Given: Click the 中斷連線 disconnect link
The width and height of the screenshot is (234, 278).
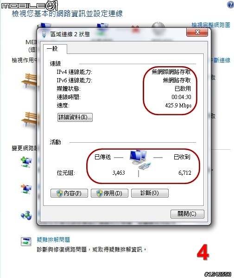Looking at the screenshot, I should tap(221, 60).
